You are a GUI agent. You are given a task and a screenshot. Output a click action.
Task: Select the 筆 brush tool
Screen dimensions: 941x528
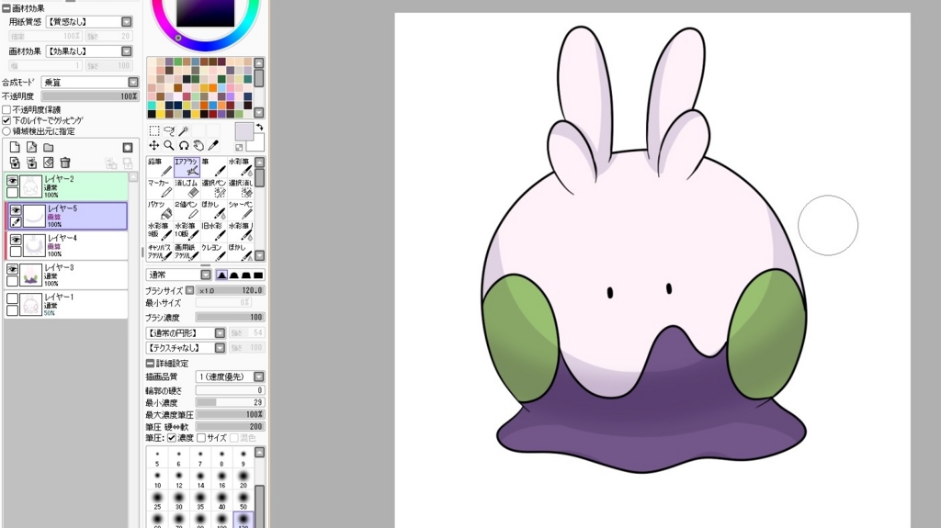tap(213, 167)
